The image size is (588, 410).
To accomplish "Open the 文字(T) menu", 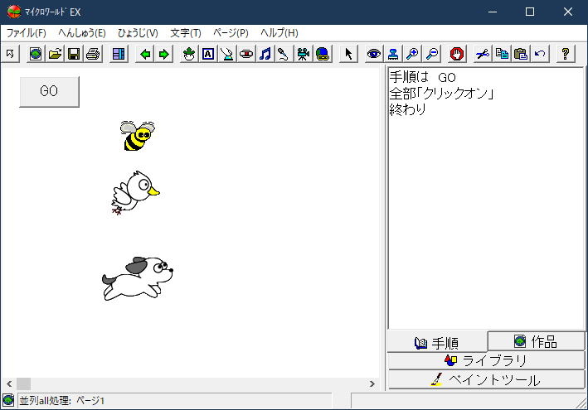I will tap(186, 33).
